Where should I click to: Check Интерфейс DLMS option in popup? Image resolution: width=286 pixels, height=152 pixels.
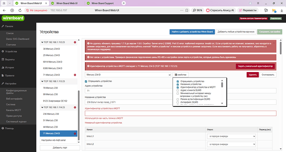pyautogui.click(x=178, y=102)
